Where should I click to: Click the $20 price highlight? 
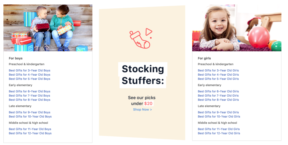(148, 104)
